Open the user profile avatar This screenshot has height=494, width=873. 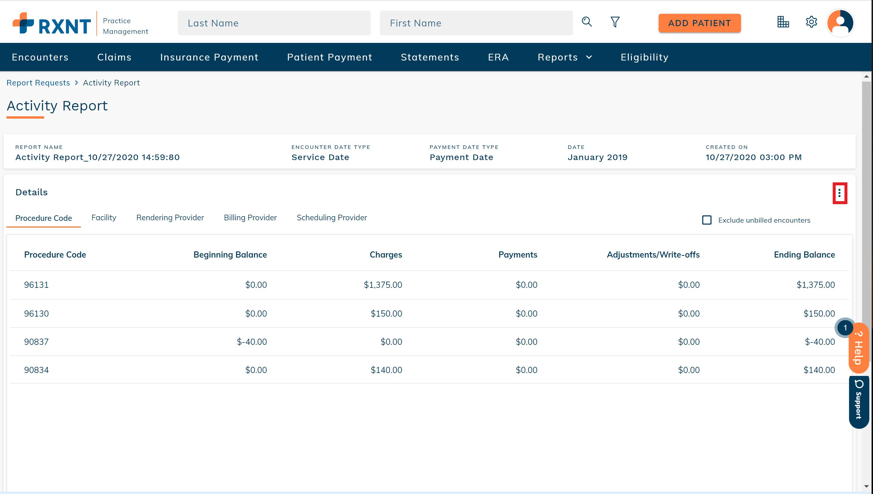(840, 23)
